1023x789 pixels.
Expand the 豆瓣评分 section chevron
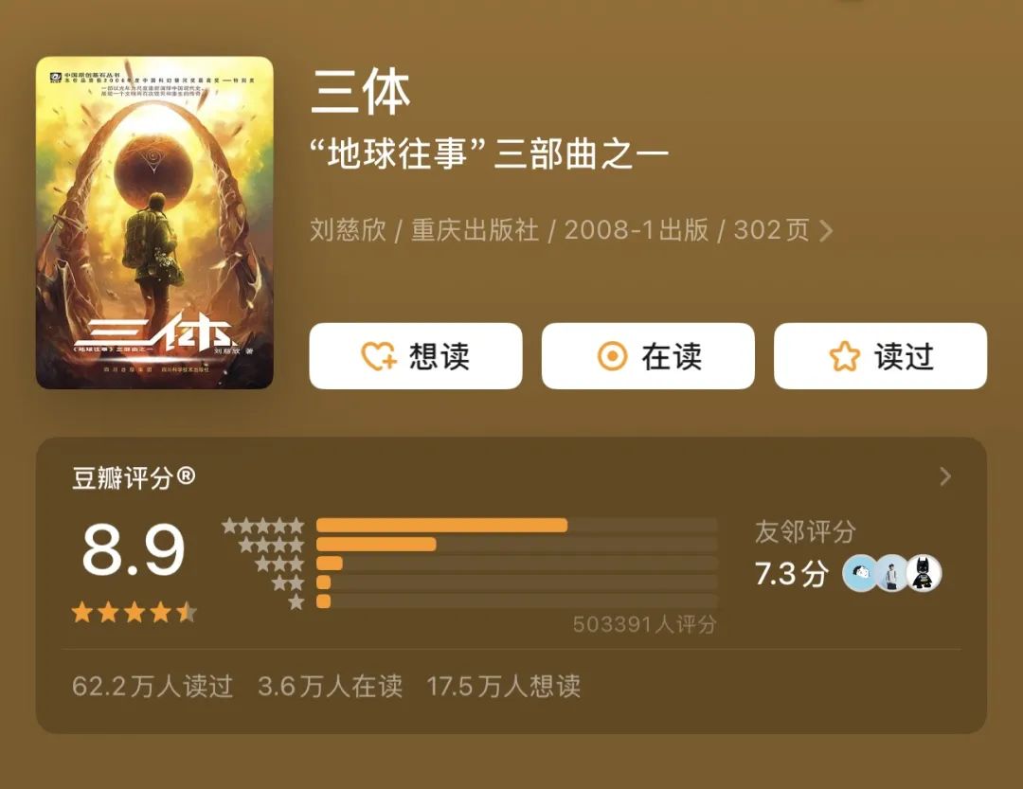944,477
